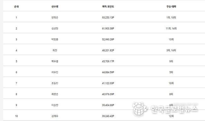Select player name 김태우 in rank 10
This screenshot has width=205, height=121.
tap(55, 116)
